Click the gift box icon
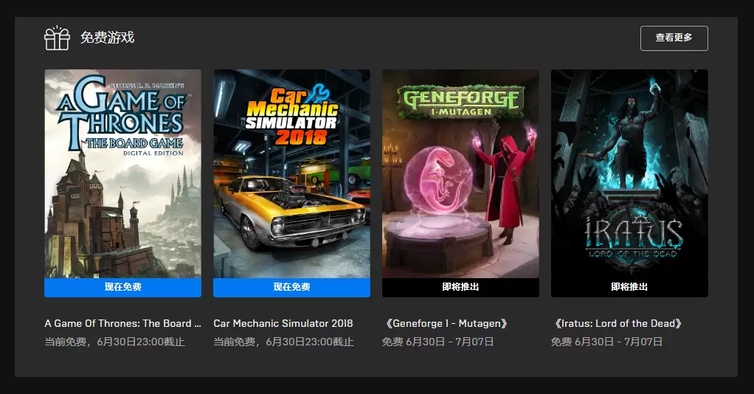754x394 pixels. point(58,38)
